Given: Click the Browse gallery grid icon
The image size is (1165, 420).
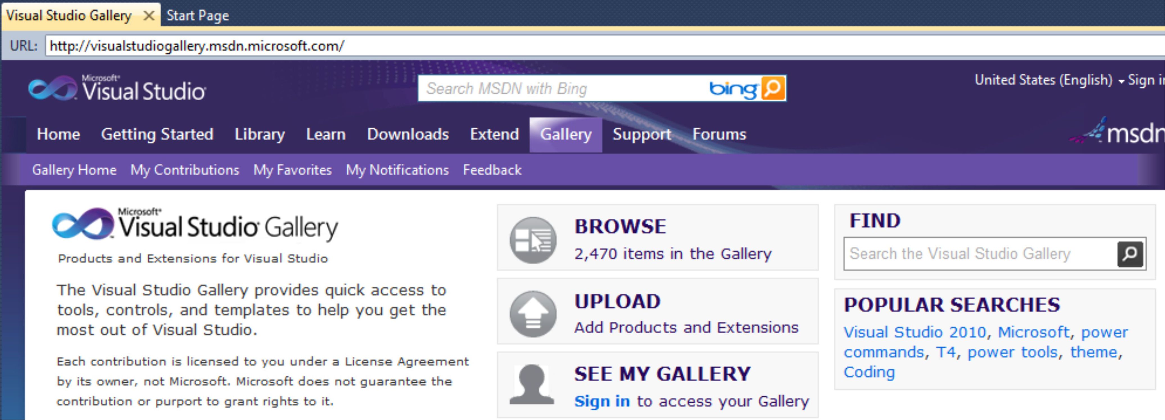Looking at the screenshot, I should tap(533, 240).
